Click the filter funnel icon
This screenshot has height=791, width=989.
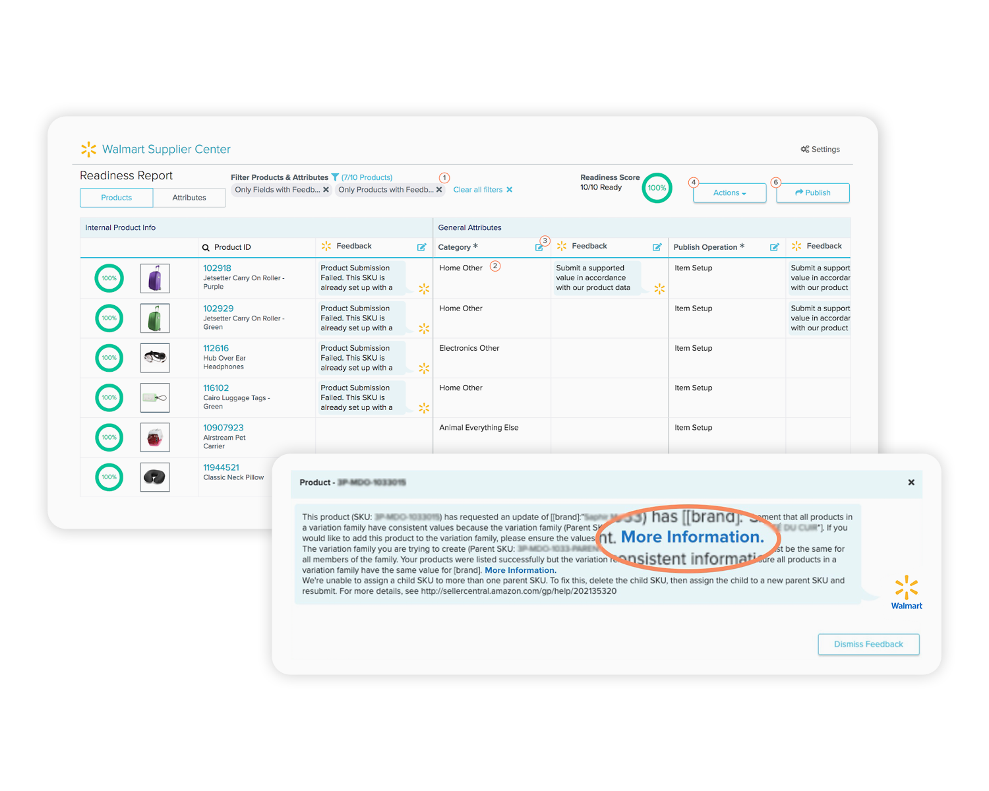click(x=335, y=177)
